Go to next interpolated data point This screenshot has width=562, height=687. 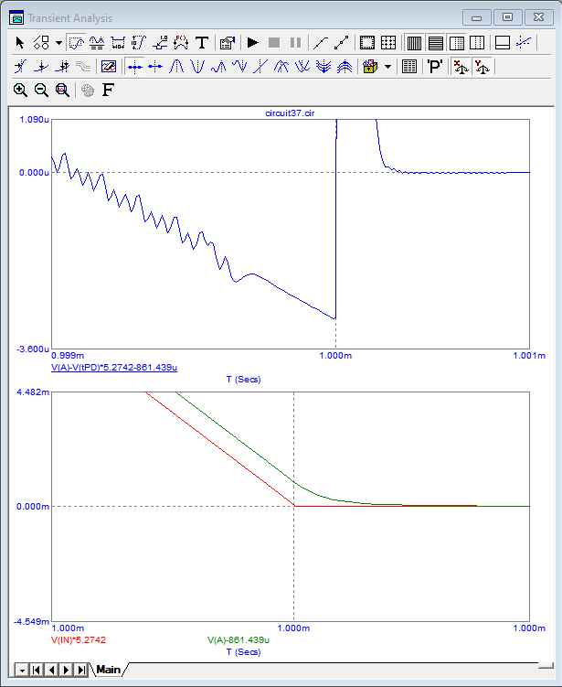pyautogui.click(x=41, y=67)
